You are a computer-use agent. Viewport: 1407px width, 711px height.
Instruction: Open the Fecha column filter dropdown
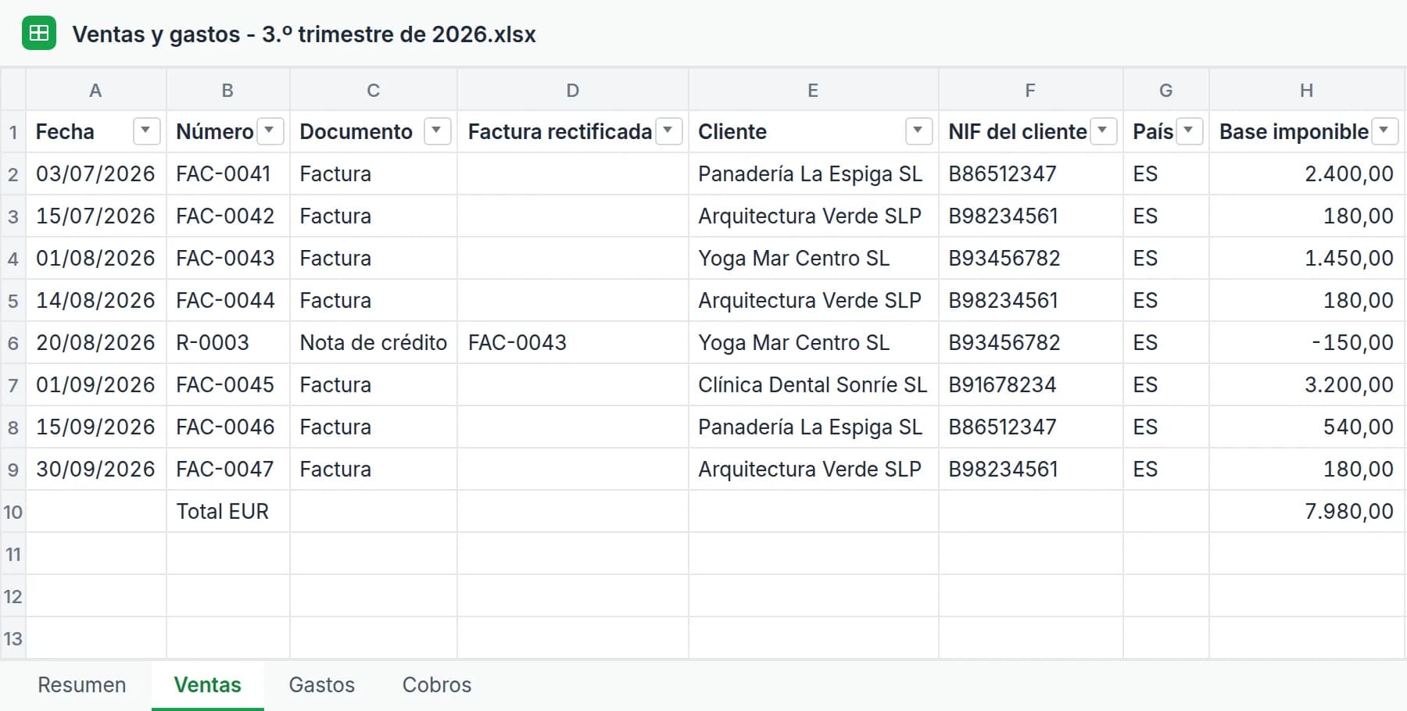(146, 130)
